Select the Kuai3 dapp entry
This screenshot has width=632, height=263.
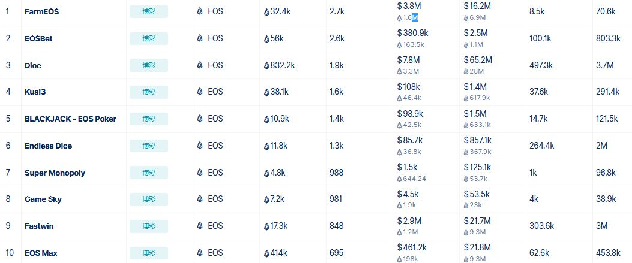pyautogui.click(x=35, y=92)
